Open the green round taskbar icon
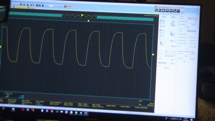This screenshot has width=215, height=121. [x=76, y=113]
